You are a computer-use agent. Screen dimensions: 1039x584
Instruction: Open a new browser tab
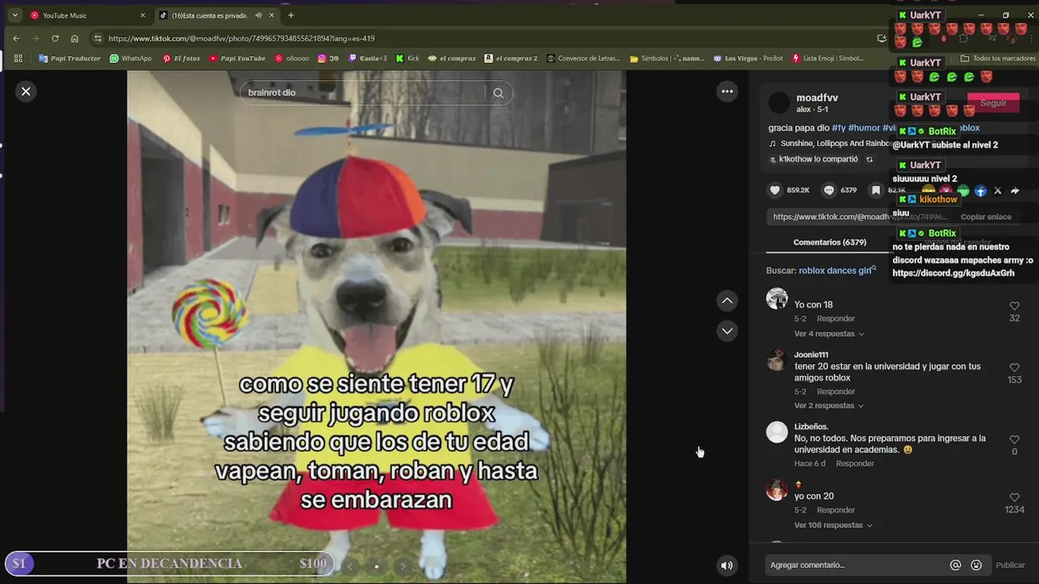pyautogui.click(x=291, y=15)
